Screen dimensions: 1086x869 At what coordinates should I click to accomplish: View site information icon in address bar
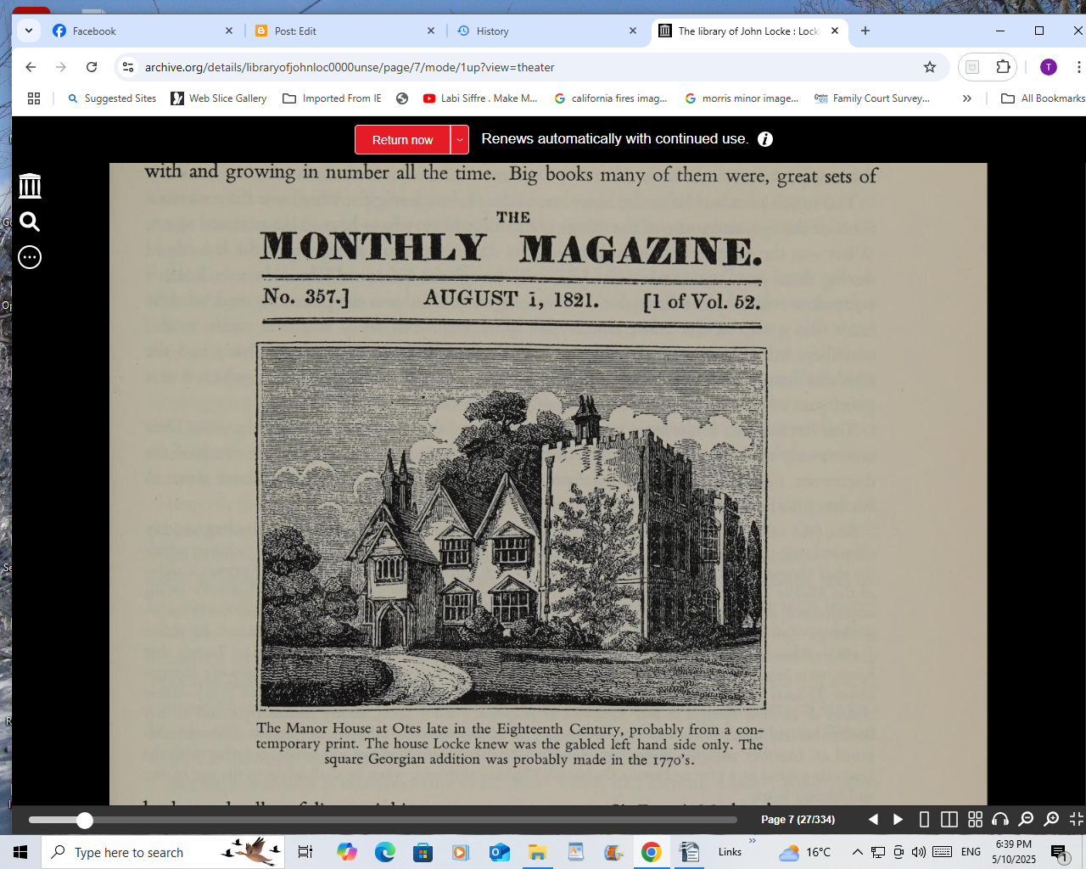[x=128, y=67]
